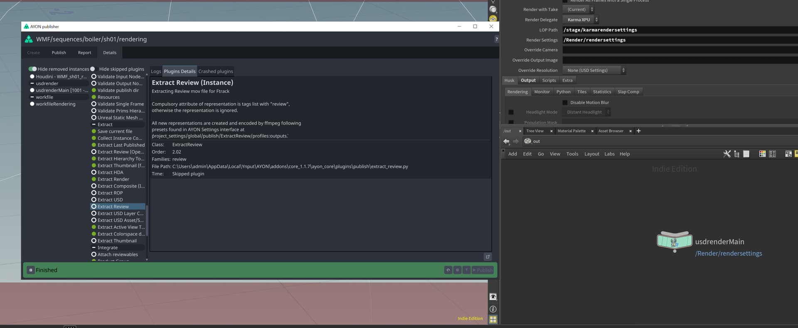Select the usdrenderMain [1001 instance row

click(58, 90)
